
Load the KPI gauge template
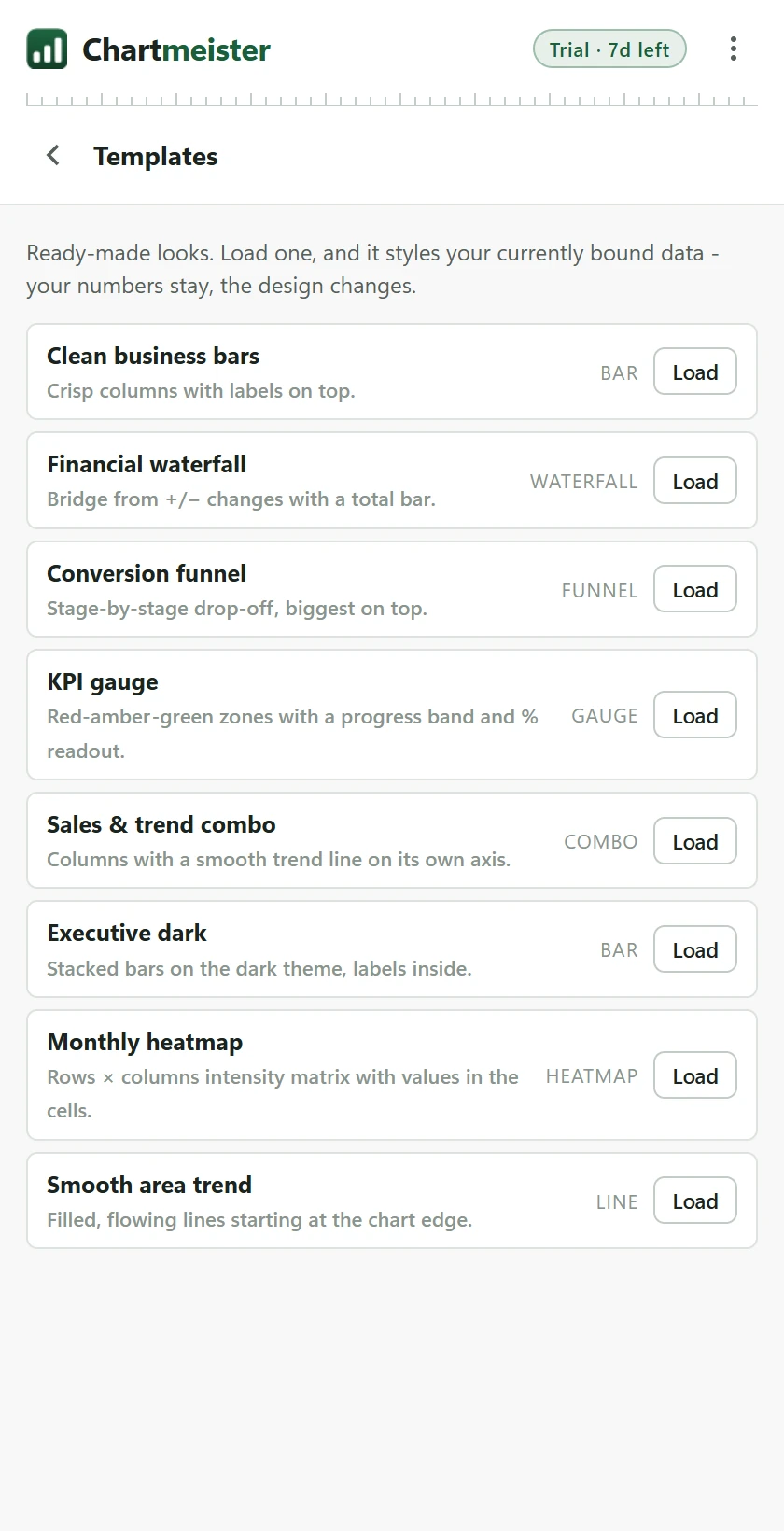pos(695,716)
